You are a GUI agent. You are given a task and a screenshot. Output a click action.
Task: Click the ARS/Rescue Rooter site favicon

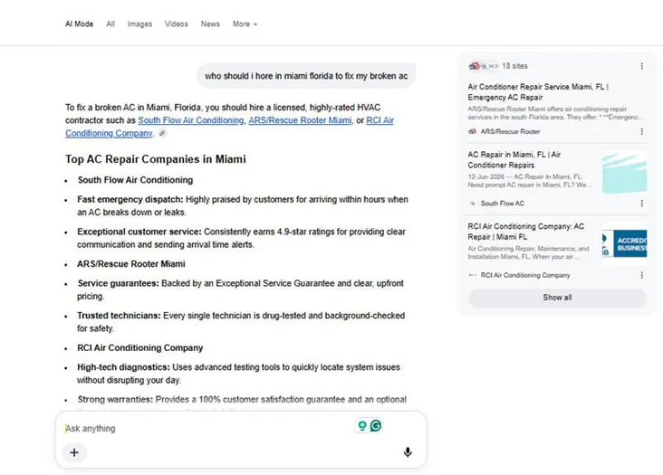(472, 131)
